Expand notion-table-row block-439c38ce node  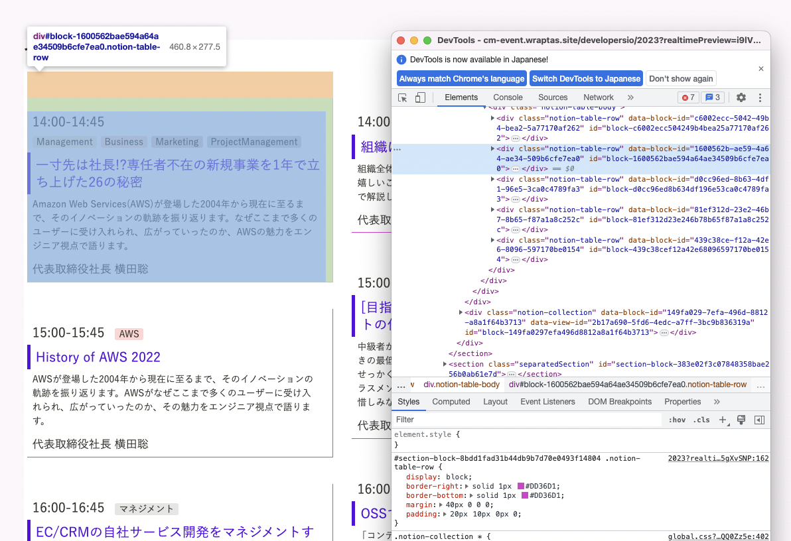click(x=492, y=240)
